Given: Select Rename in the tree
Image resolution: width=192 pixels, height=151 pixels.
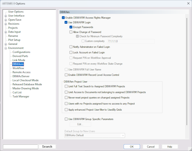Looking at the screenshot, I should [13, 36].
